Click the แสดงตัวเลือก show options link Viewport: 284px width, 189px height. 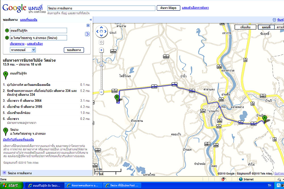tap(35, 44)
